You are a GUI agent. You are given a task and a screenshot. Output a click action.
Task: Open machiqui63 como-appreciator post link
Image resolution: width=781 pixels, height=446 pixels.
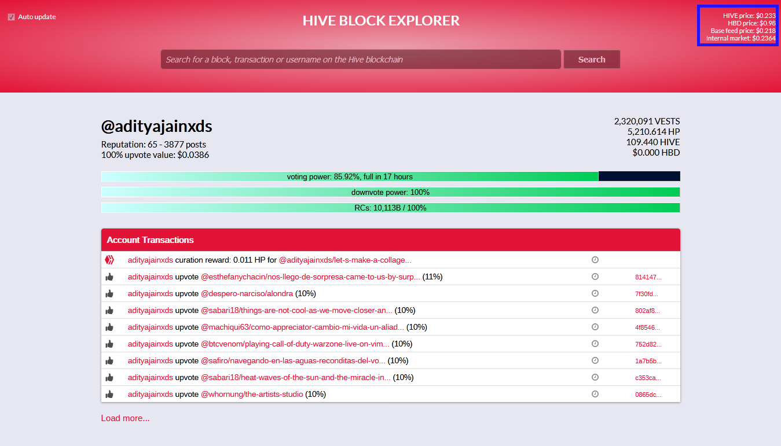pos(302,327)
